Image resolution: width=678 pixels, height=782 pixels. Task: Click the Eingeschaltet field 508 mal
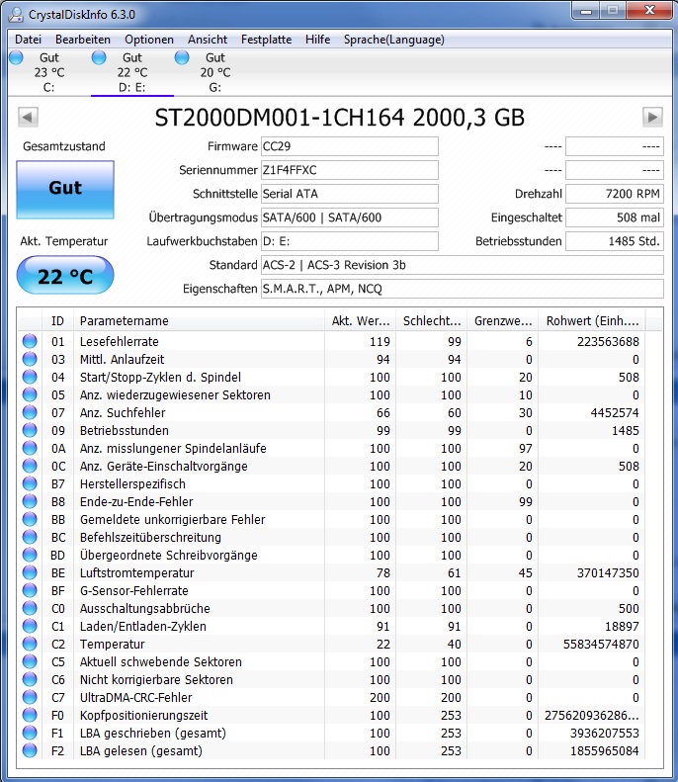tap(615, 217)
